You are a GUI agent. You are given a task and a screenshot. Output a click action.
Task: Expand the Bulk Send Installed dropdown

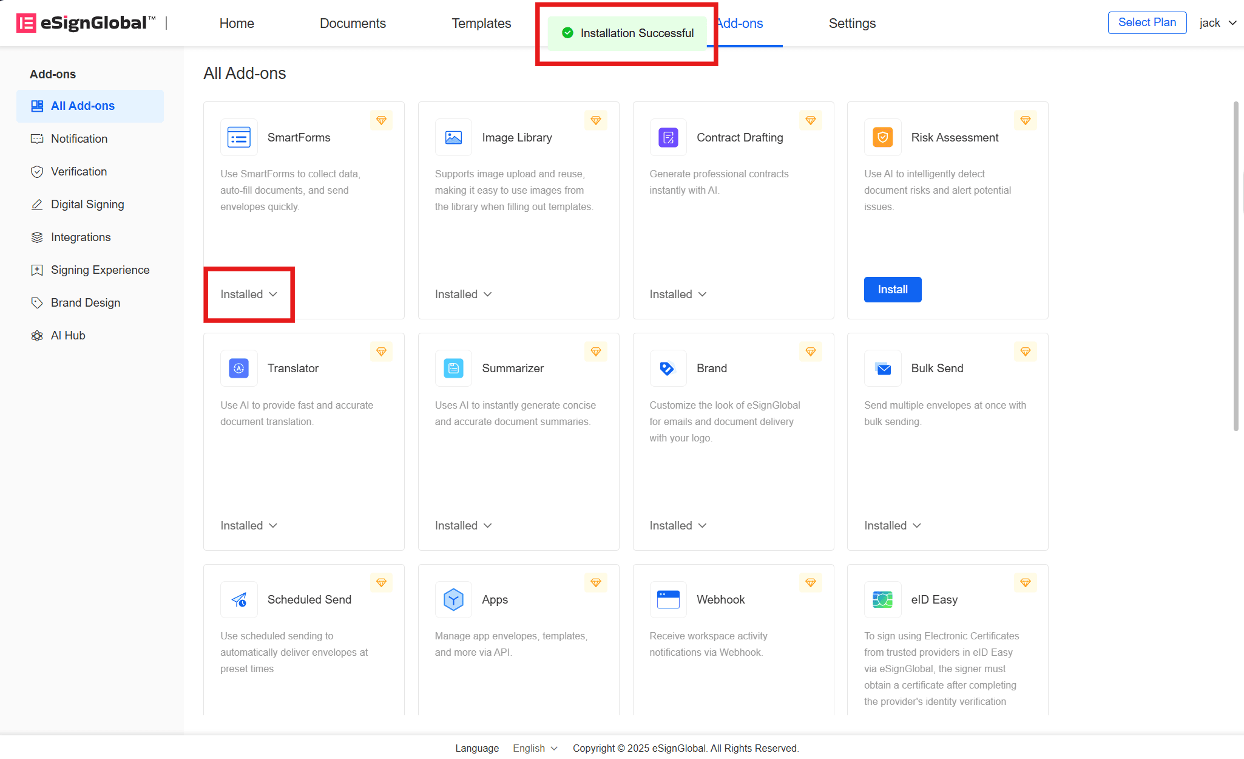click(x=893, y=525)
